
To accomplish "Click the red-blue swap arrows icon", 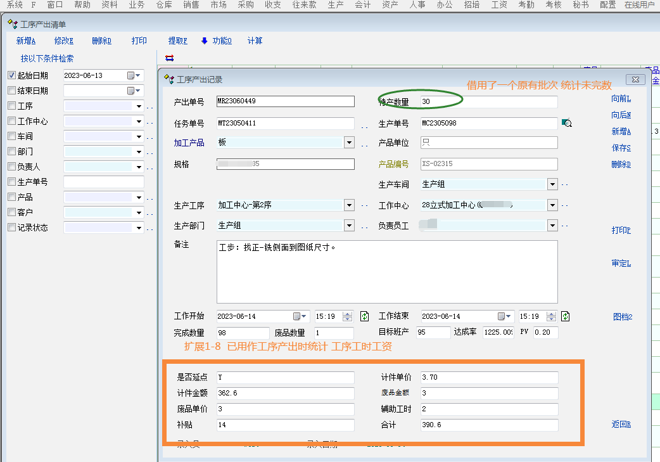I will [169, 58].
